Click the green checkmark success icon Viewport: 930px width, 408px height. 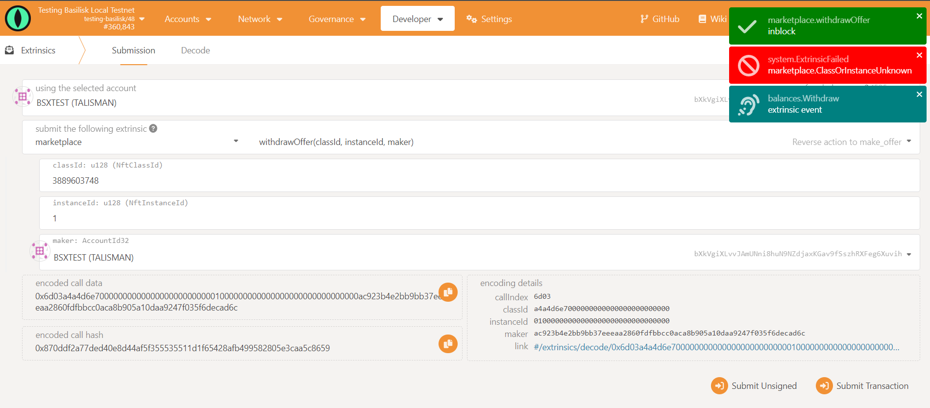point(747,26)
